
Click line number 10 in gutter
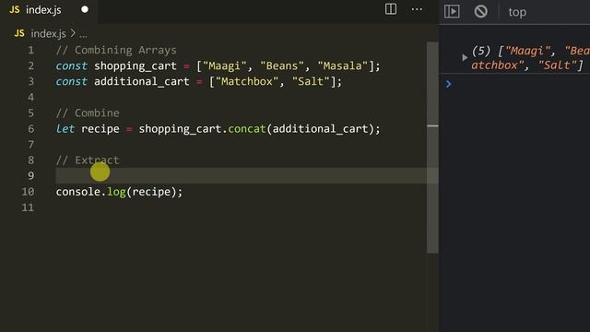point(28,192)
